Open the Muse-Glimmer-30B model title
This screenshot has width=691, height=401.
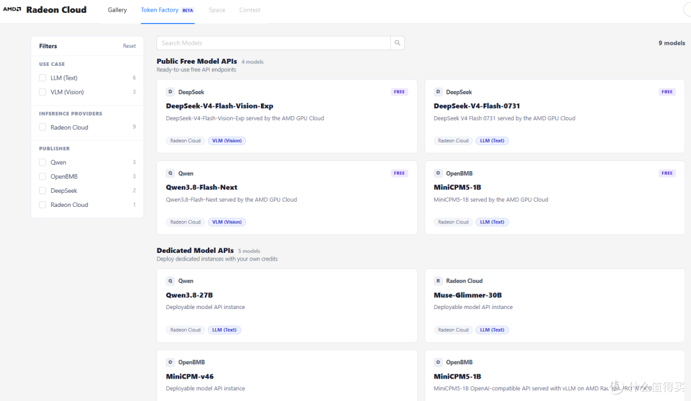point(468,295)
